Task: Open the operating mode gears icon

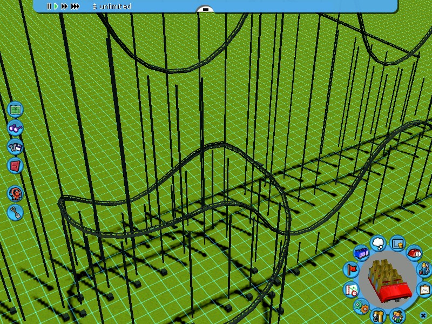Action: pos(361,306)
